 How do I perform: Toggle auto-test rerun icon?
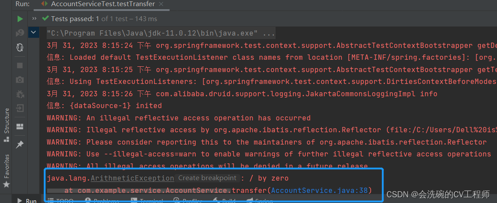pyautogui.click(x=20, y=48)
